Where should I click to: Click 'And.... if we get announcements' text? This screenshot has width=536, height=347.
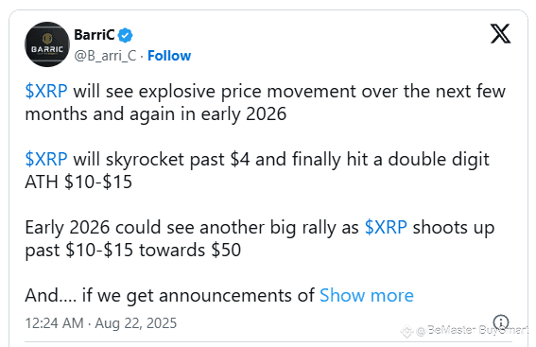click(169, 295)
